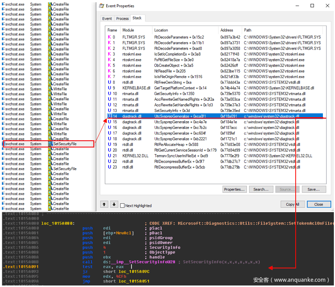Screen dimensions: 335x287
Task: Click the down arrow next event button
Action: (x=114, y=204)
